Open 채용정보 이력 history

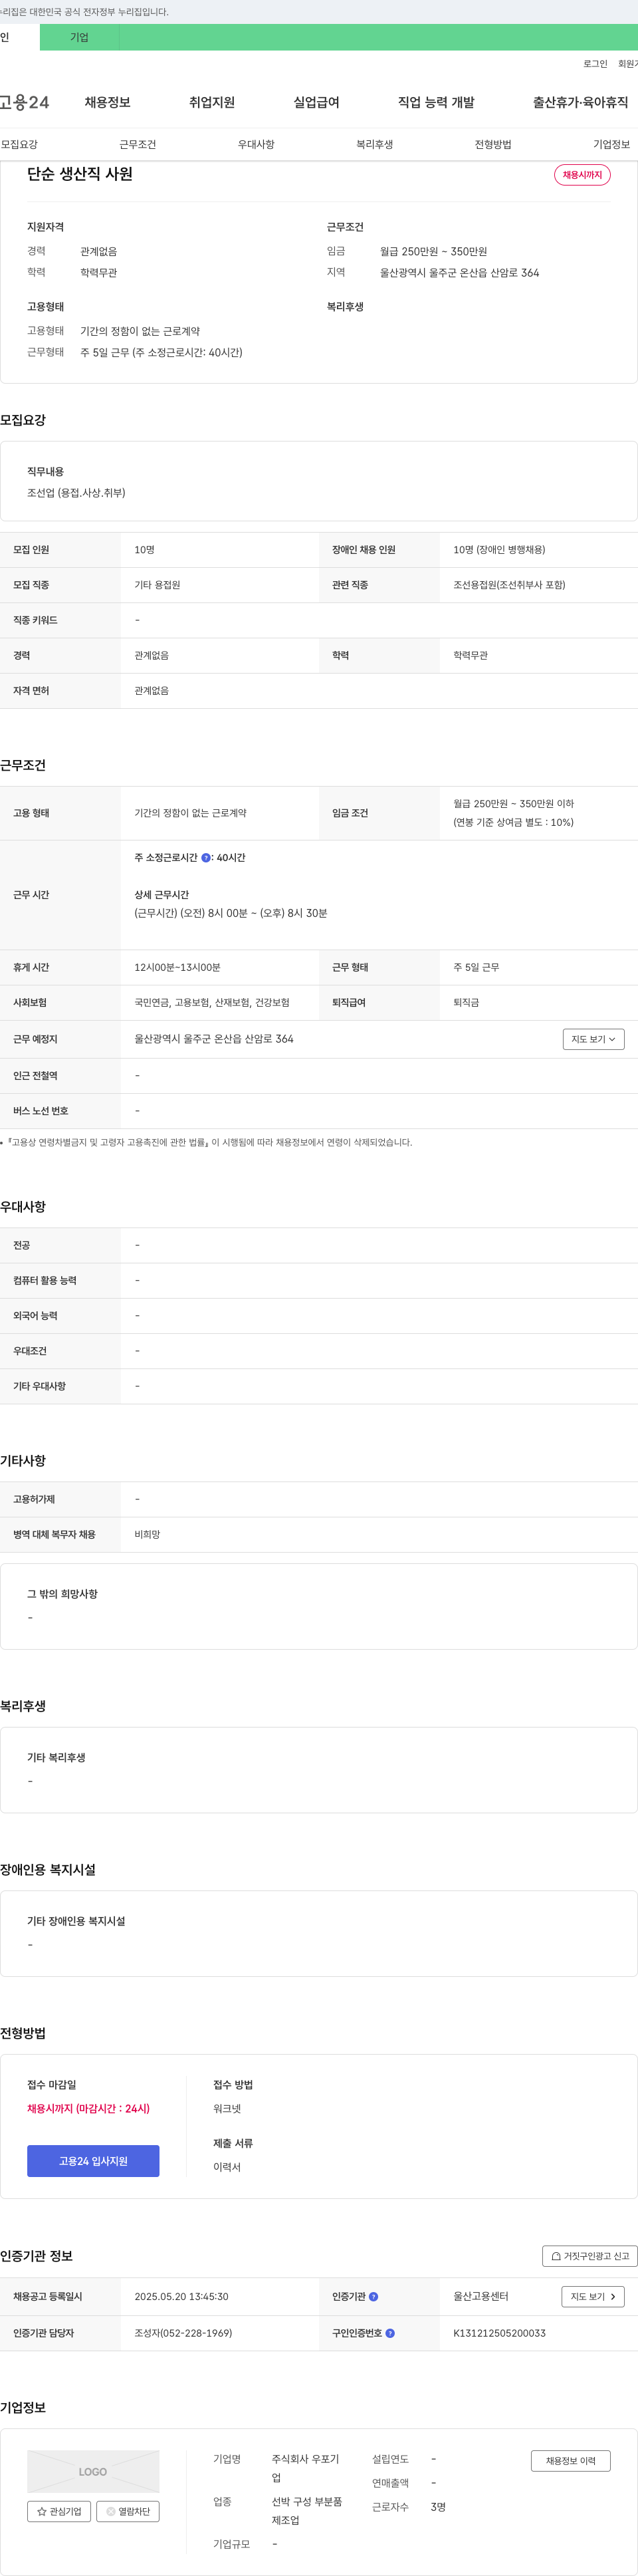pyautogui.click(x=571, y=2461)
